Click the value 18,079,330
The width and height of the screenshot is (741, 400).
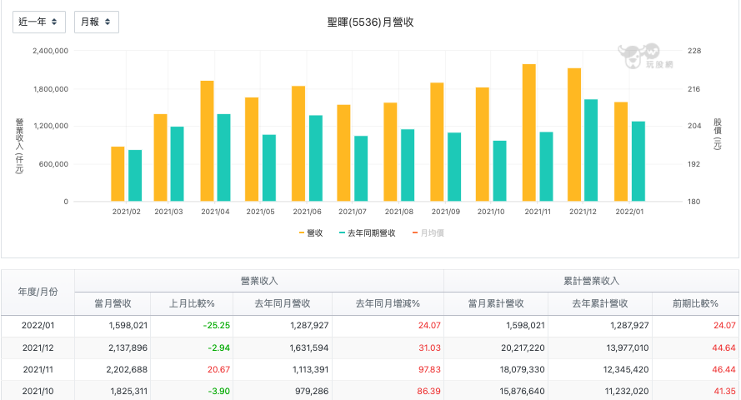522,369
